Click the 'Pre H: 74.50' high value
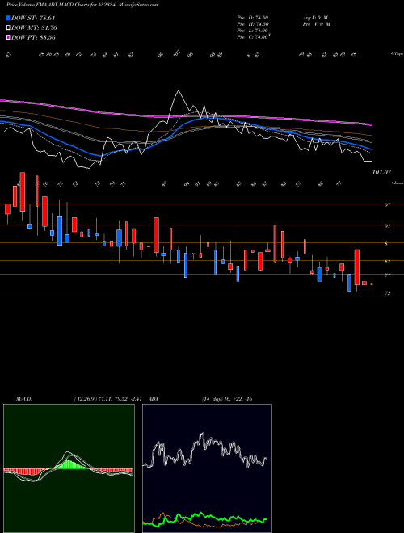This screenshot has height=533, width=404. tap(253, 24)
